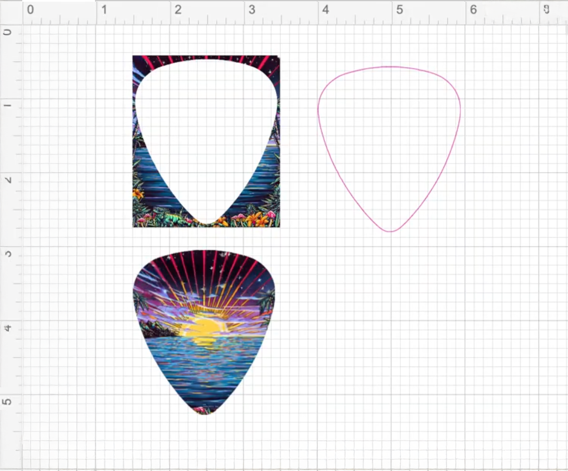Click the orange flowers in the cutout frame
This screenshot has height=471, width=568.
(x=257, y=218)
